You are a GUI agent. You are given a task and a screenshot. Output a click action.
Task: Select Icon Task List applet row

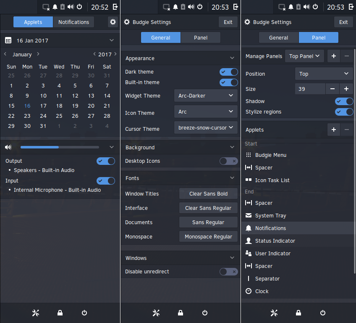[x=298, y=180]
